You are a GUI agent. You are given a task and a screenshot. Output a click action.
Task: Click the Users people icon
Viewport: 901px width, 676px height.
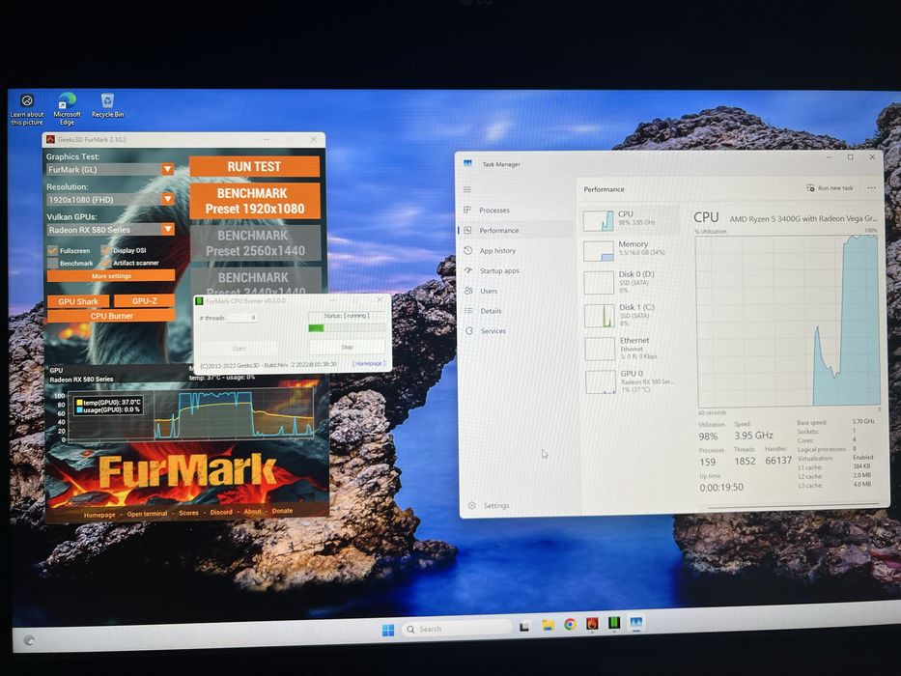pos(468,291)
